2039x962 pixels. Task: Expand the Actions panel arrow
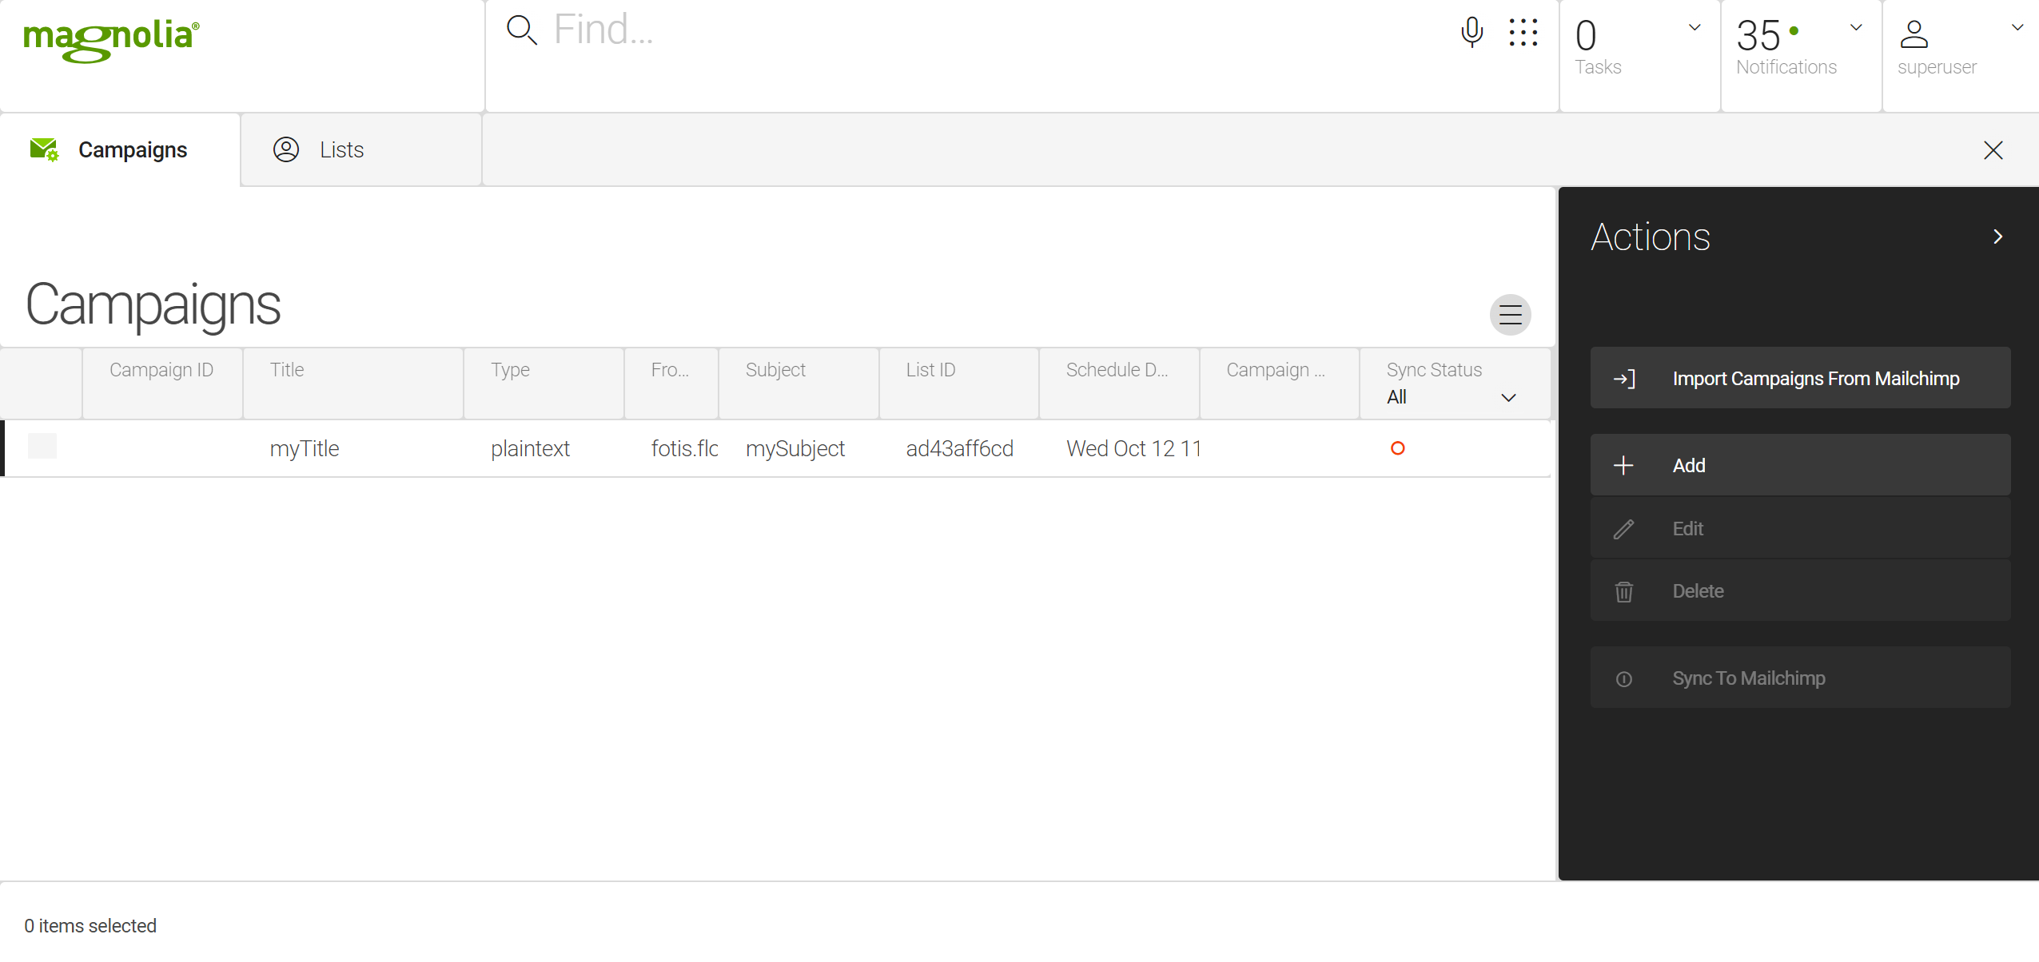click(1999, 235)
